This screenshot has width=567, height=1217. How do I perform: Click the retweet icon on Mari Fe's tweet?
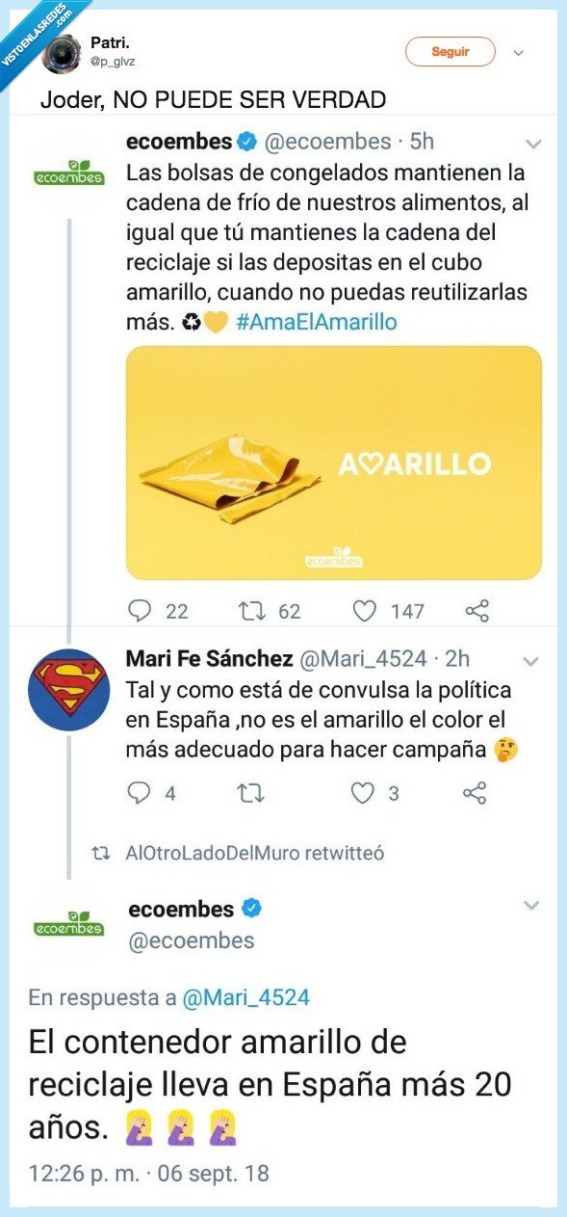pyautogui.click(x=251, y=792)
